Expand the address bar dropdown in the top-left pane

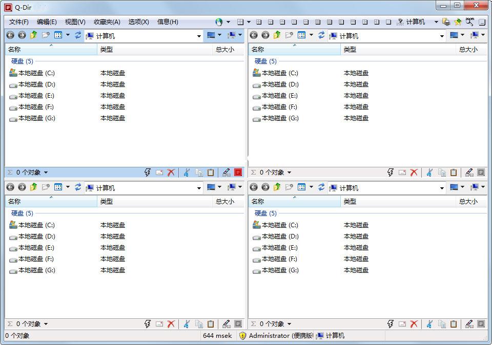click(199, 36)
